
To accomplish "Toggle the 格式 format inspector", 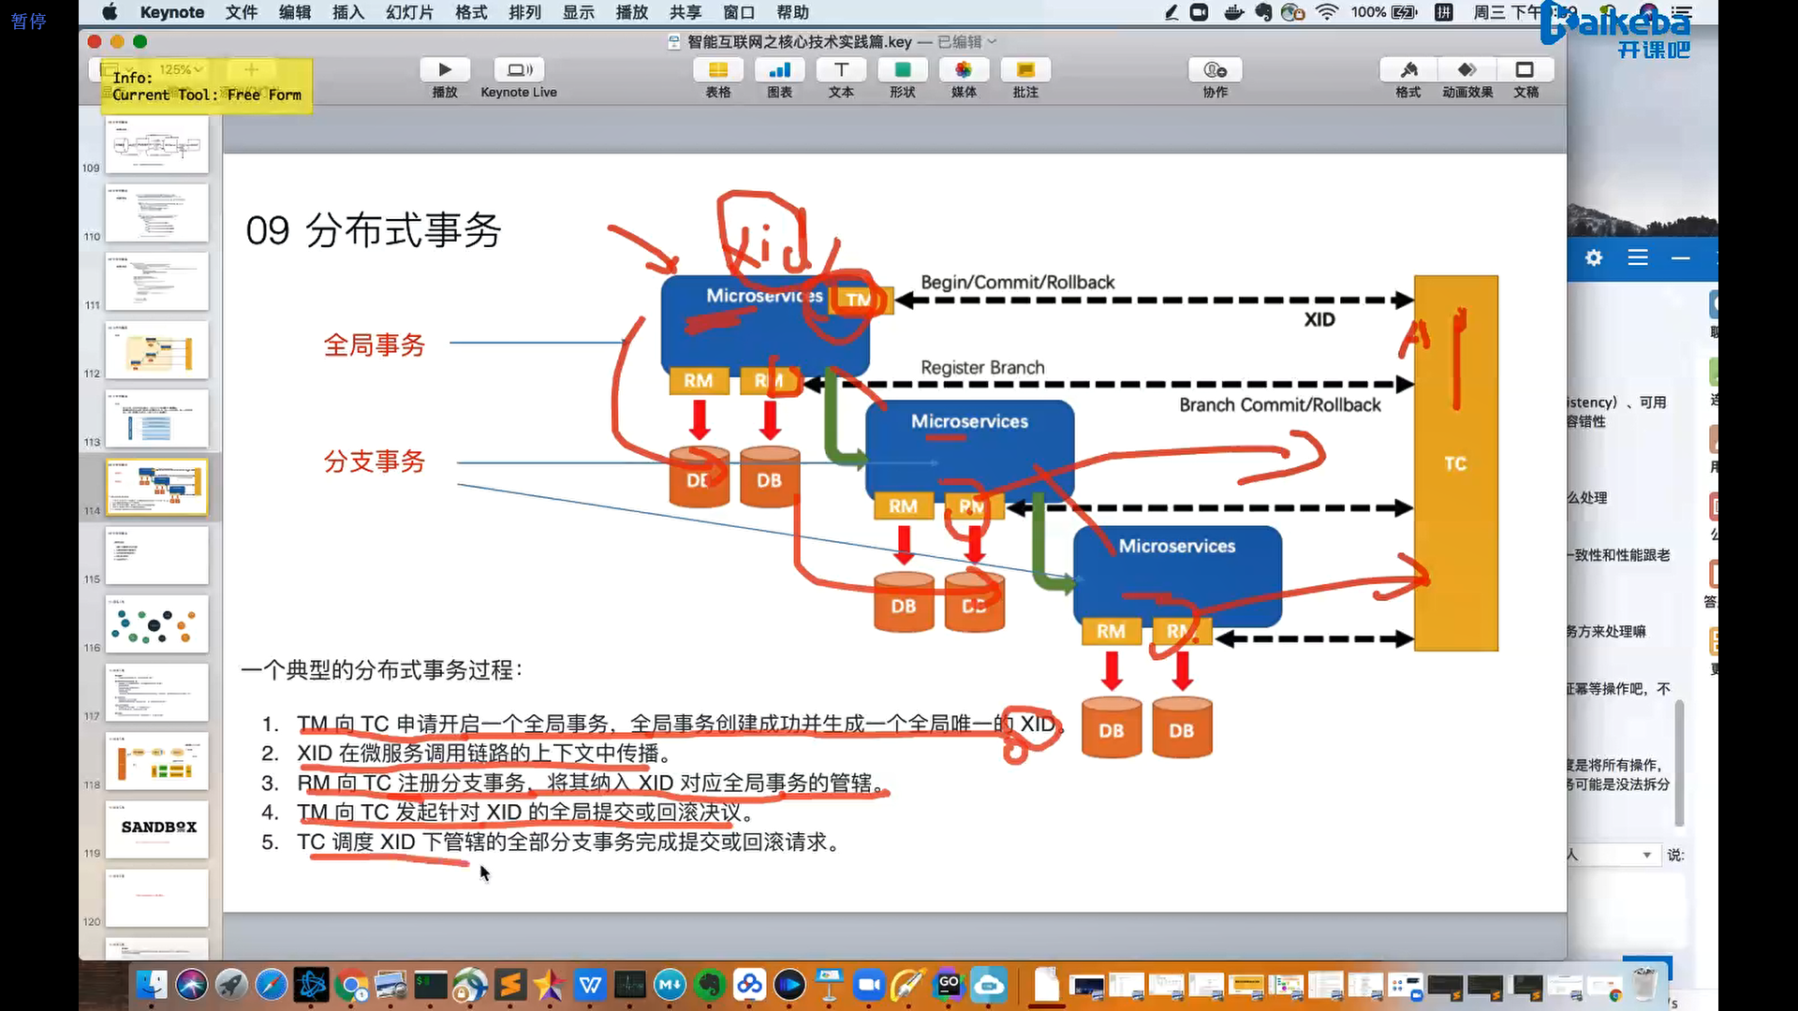I will (x=1408, y=70).
